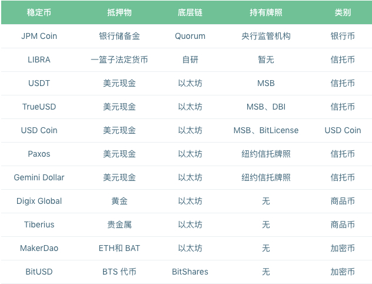Select the 抵押物 column header

coord(119,12)
